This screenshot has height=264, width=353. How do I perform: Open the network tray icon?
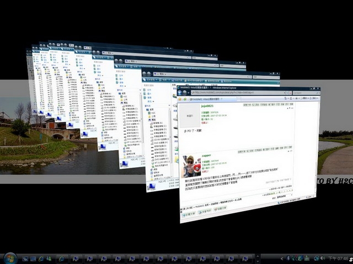[317, 258]
